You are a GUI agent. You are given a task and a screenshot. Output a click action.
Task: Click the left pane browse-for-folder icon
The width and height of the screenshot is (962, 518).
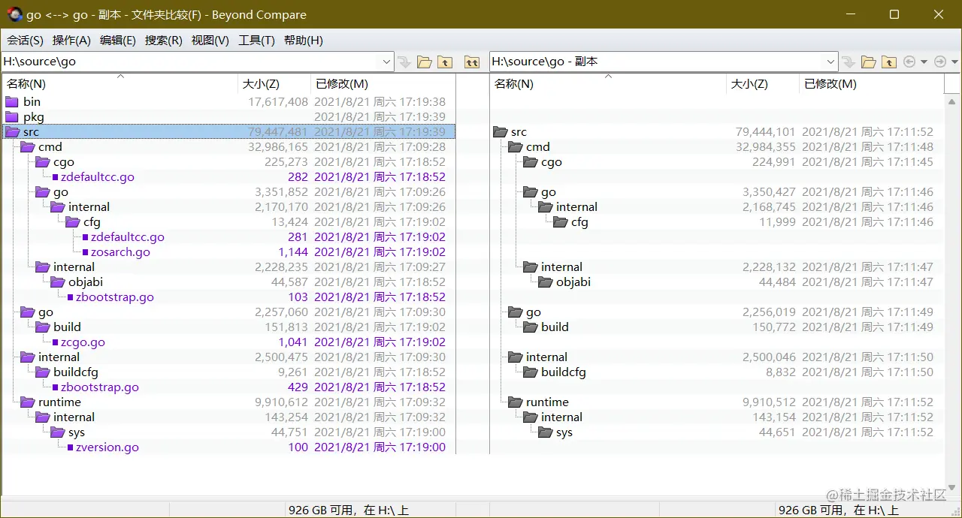pyautogui.click(x=425, y=62)
